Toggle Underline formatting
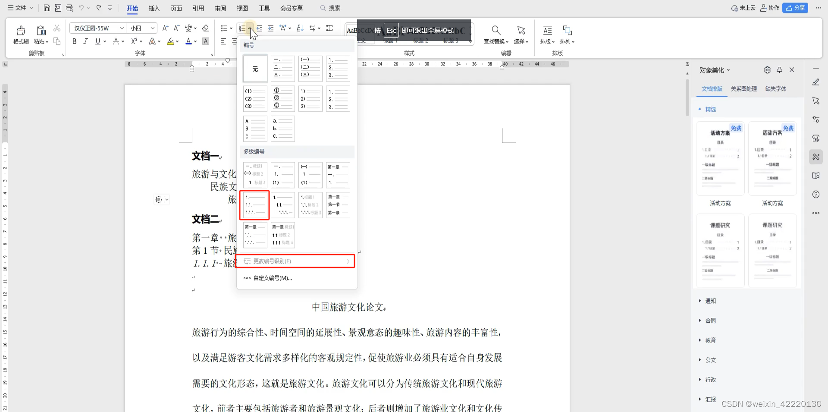828x412 pixels. [98, 41]
